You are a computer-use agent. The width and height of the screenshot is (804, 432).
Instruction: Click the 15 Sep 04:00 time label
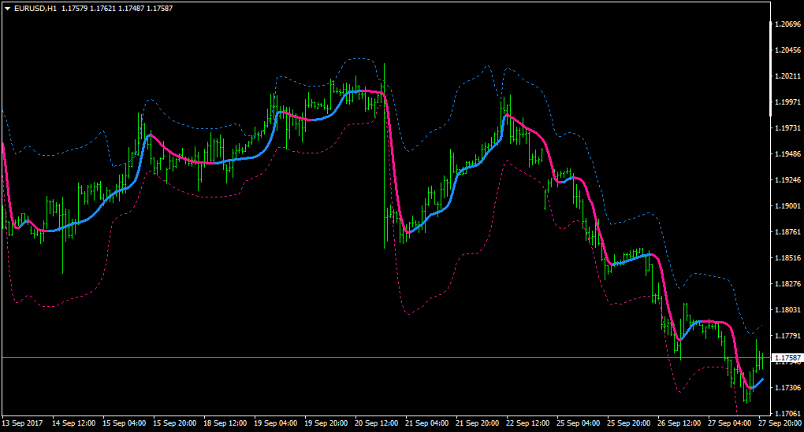coord(124,423)
